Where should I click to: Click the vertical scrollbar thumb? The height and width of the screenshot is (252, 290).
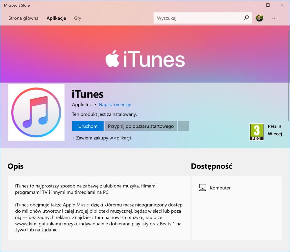(289, 76)
